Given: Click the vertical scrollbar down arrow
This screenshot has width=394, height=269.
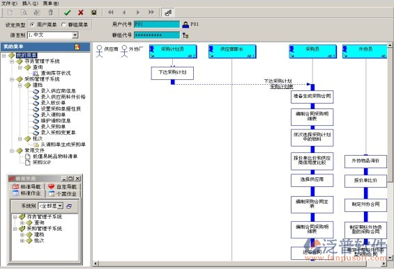Looking at the screenshot, I should pyautogui.click(x=390, y=257).
